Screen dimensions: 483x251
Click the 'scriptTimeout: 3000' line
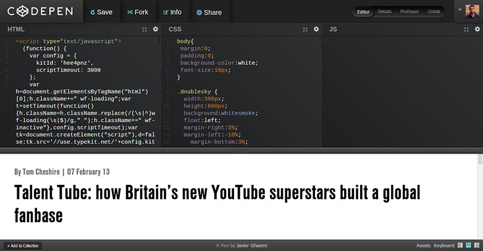click(69, 70)
